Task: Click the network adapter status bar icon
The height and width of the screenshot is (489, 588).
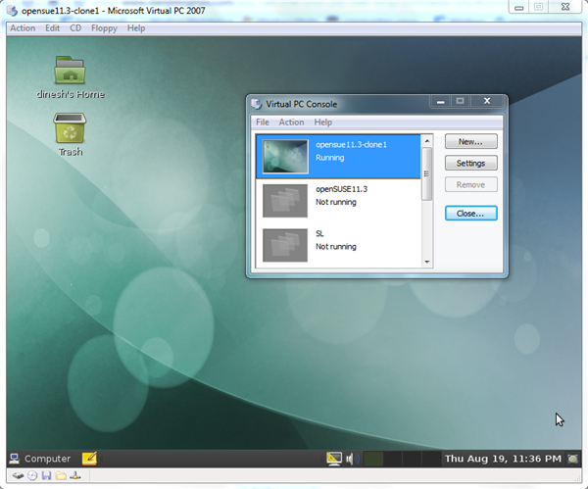Action: click(75, 476)
